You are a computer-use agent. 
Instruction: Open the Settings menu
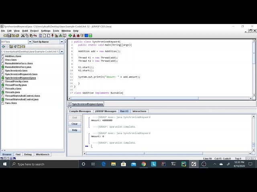pos(46,31)
